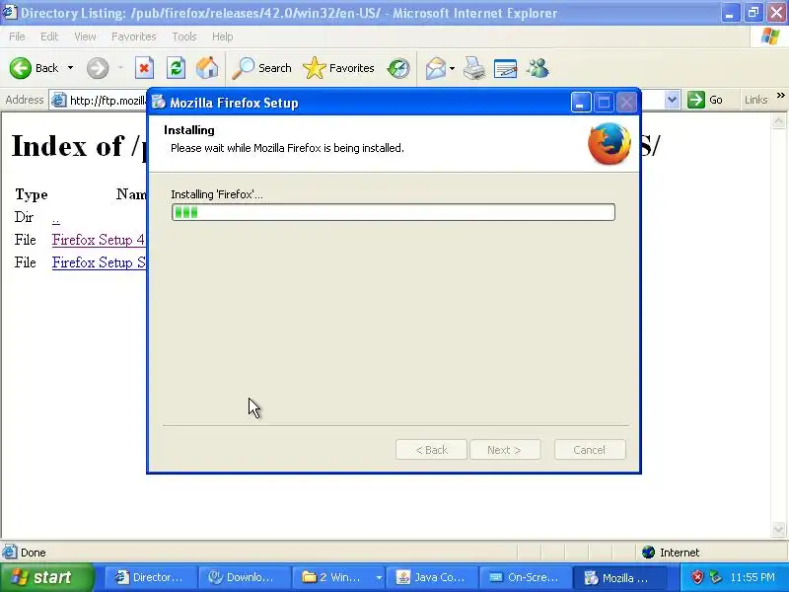789x592 pixels.
Task: Click the install progress bar
Action: click(393, 212)
